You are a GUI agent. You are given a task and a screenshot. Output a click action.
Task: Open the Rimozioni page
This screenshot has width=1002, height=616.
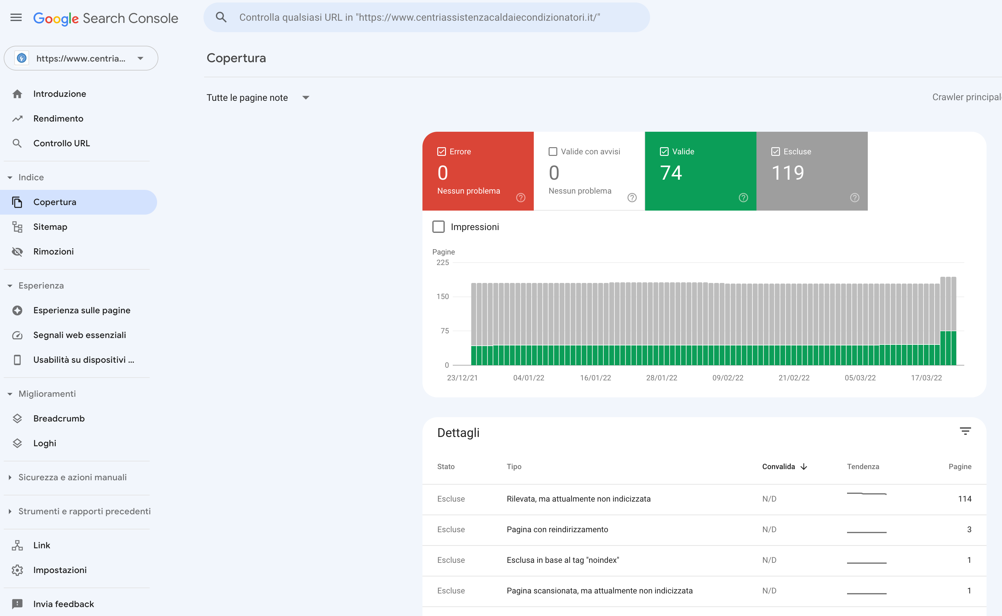54,252
